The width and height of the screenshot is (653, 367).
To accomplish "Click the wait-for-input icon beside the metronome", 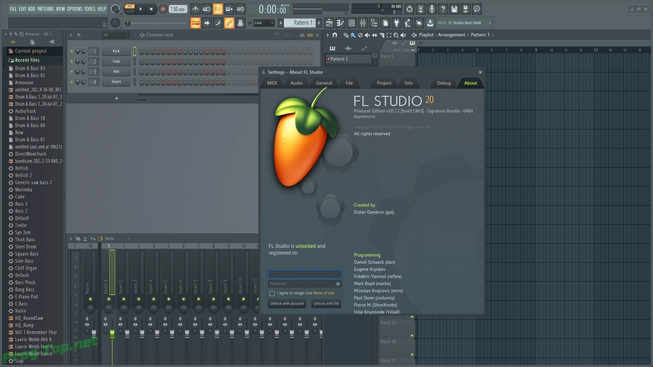I will coord(207,9).
